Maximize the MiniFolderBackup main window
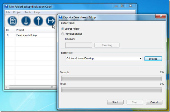The width and height of the screenshot is (170, 112). coord(122,6)
